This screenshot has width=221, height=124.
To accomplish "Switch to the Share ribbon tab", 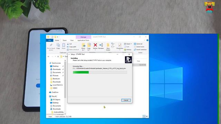I will click(65, 40).
